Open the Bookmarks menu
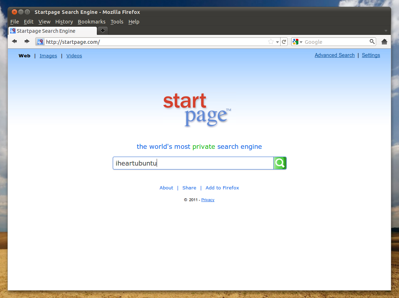 click(x=92, y=22)
